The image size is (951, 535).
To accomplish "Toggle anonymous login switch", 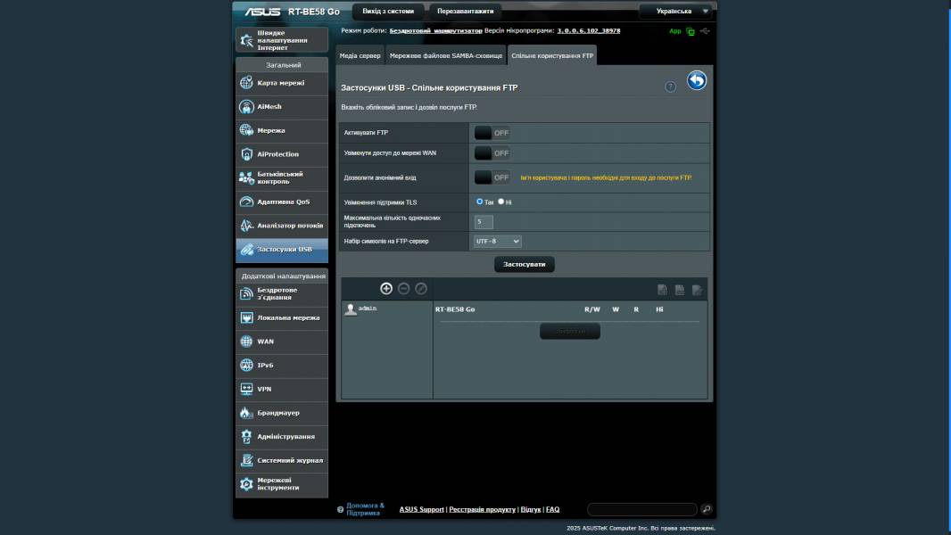I will point(492,177).
